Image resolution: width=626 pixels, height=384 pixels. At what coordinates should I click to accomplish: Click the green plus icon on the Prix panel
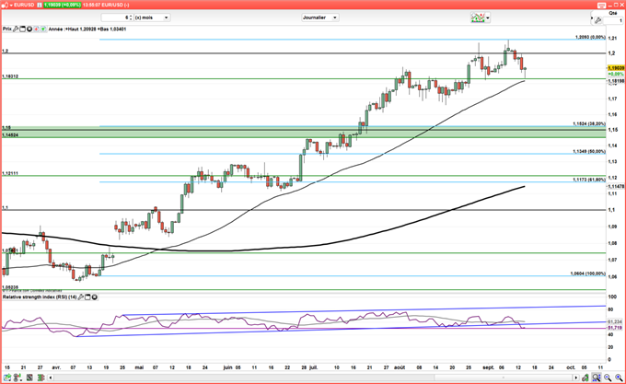pos(43,29)
